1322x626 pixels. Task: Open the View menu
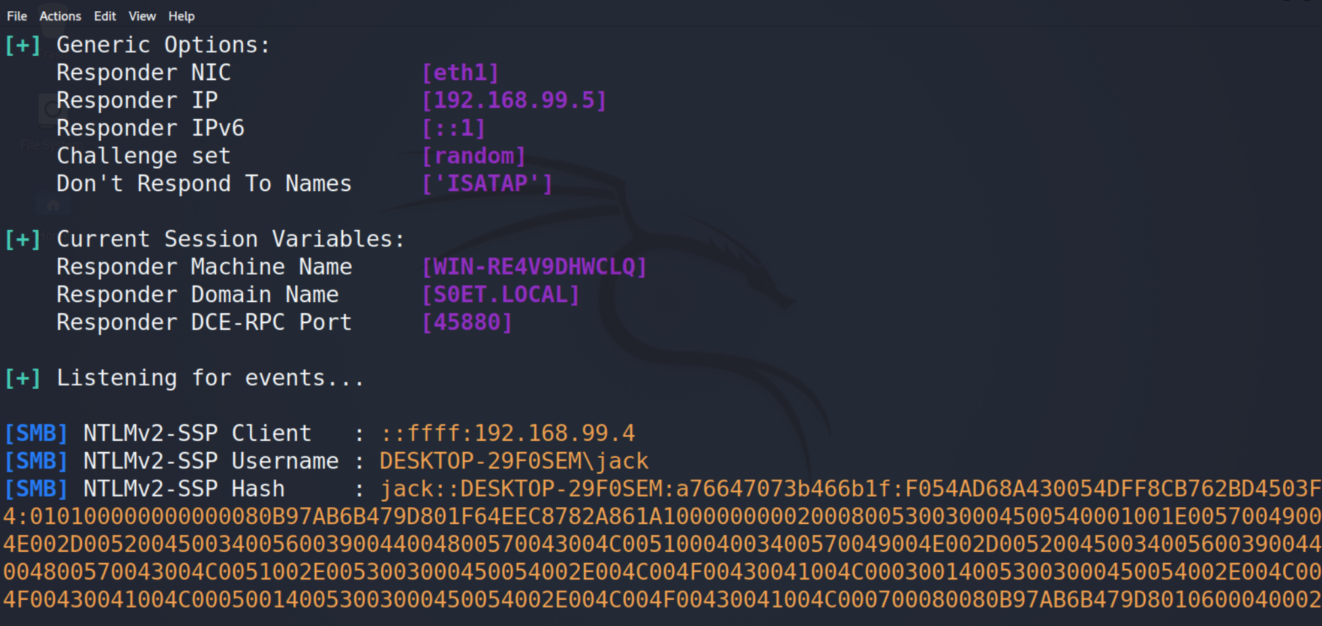(x=142, y=16)
